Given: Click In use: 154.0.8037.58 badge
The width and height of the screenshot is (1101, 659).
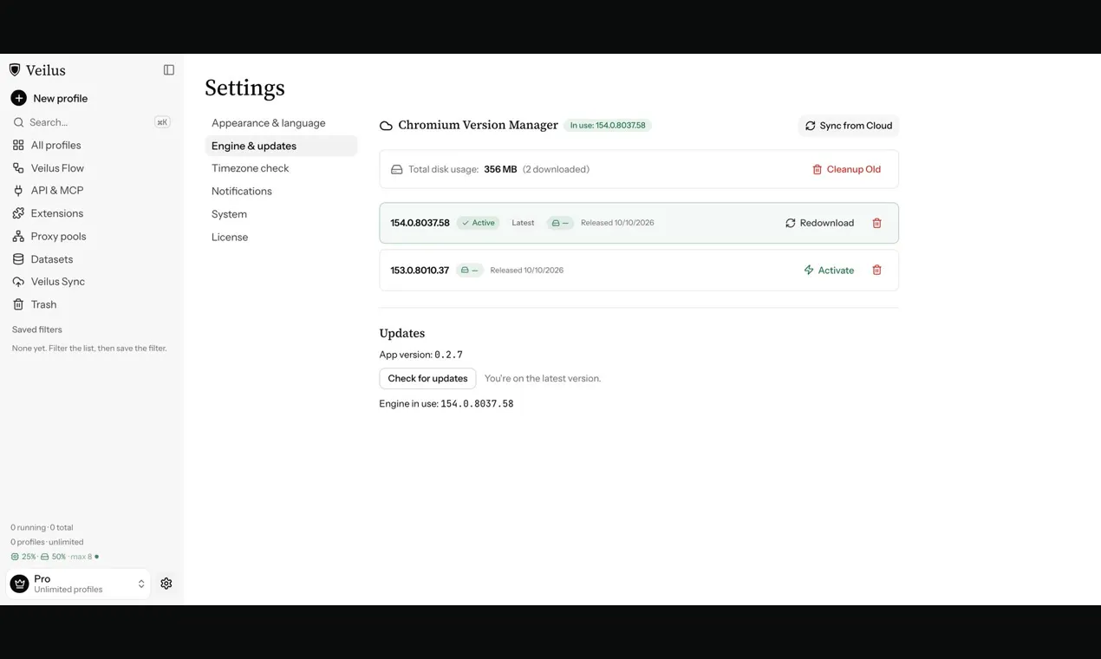Looking at the screenshot, I should [x=608, y=126].
